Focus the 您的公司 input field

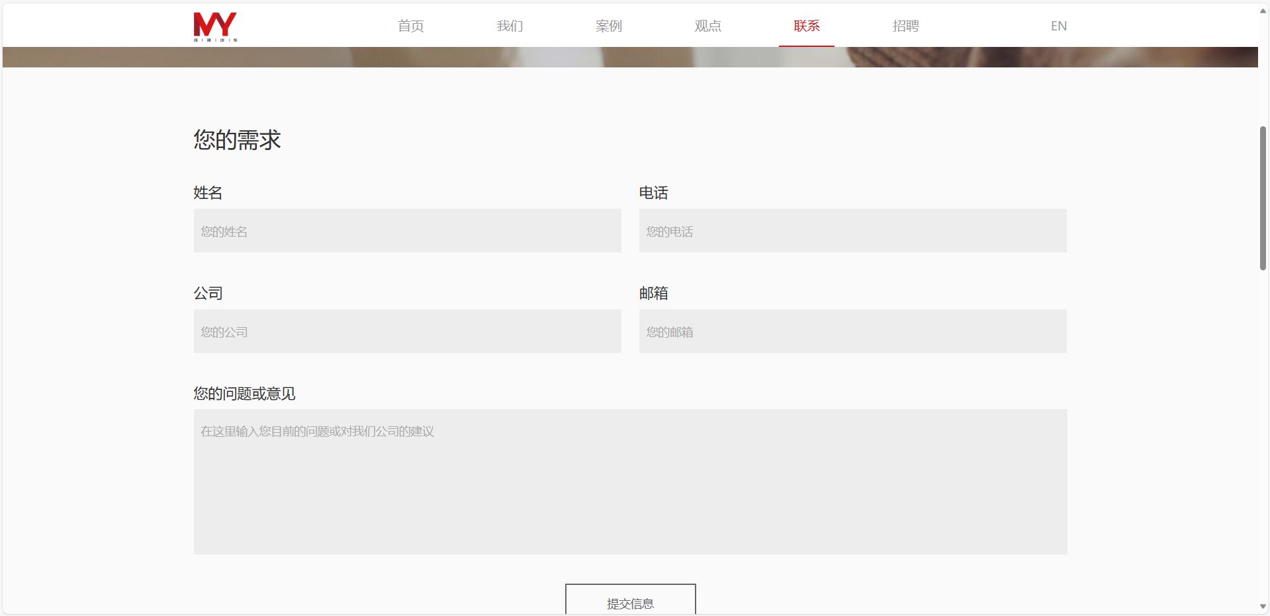click(x=408, y=331)
